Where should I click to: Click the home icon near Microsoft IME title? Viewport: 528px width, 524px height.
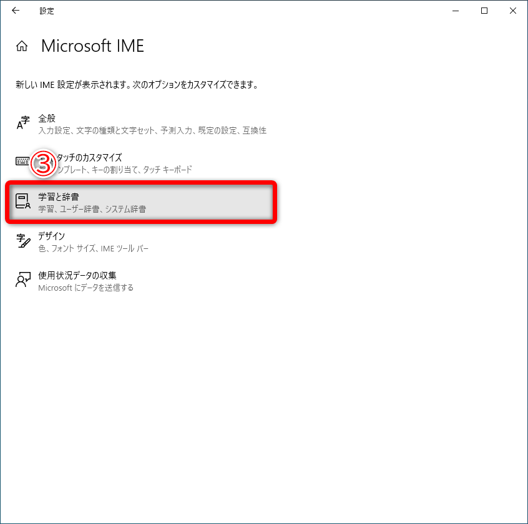[21, 46]
